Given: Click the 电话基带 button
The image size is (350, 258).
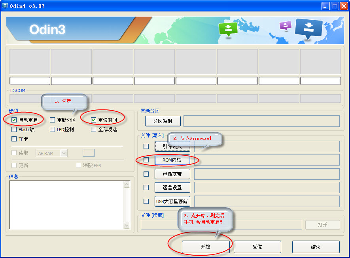Looking at the screenshot, I should pos(172,174).
